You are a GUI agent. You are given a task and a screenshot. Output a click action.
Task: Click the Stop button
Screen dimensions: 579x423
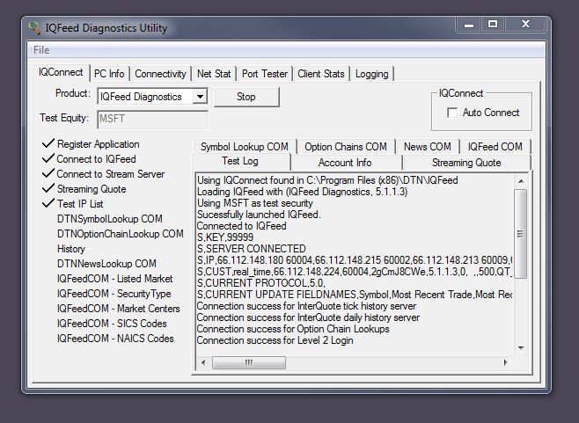click(x=246, y=97)
